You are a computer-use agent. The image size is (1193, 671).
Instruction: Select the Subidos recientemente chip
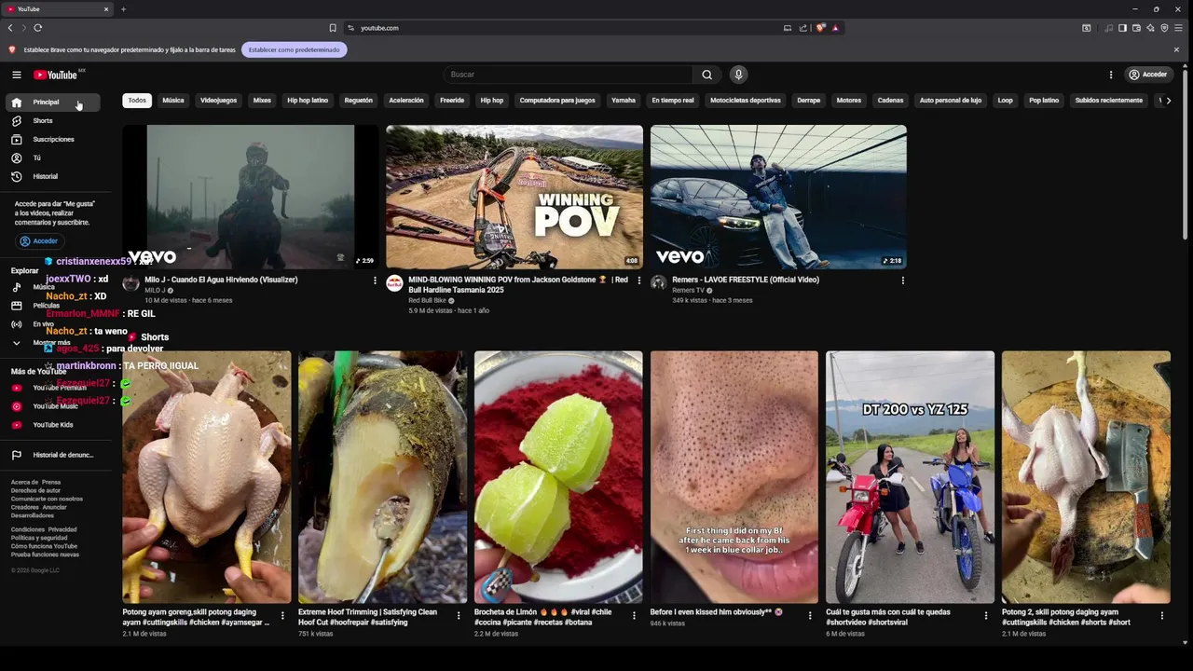pyautogui.click(x=1109, y=101)
